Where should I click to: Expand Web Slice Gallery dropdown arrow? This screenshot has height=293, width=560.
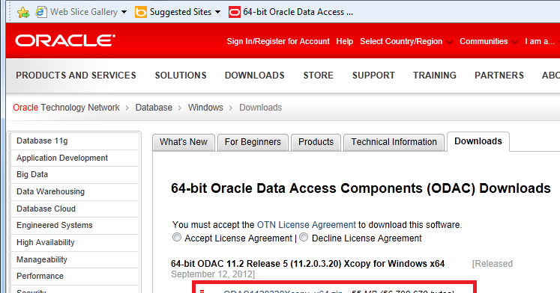[x=124, y=12]
